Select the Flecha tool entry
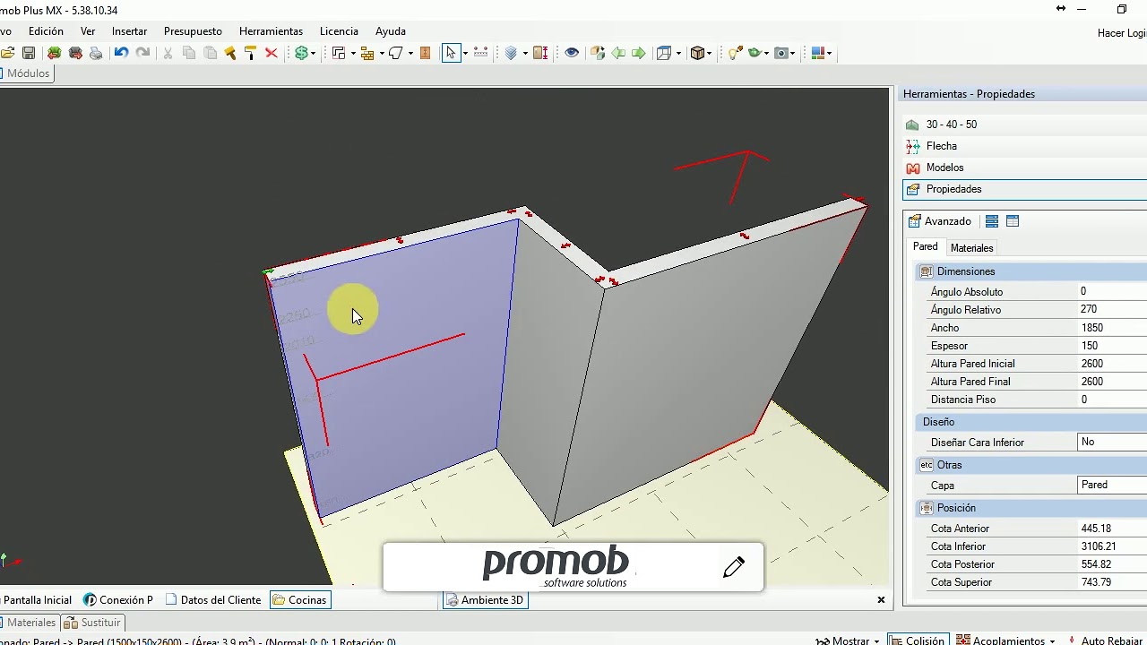 (941, 146)
